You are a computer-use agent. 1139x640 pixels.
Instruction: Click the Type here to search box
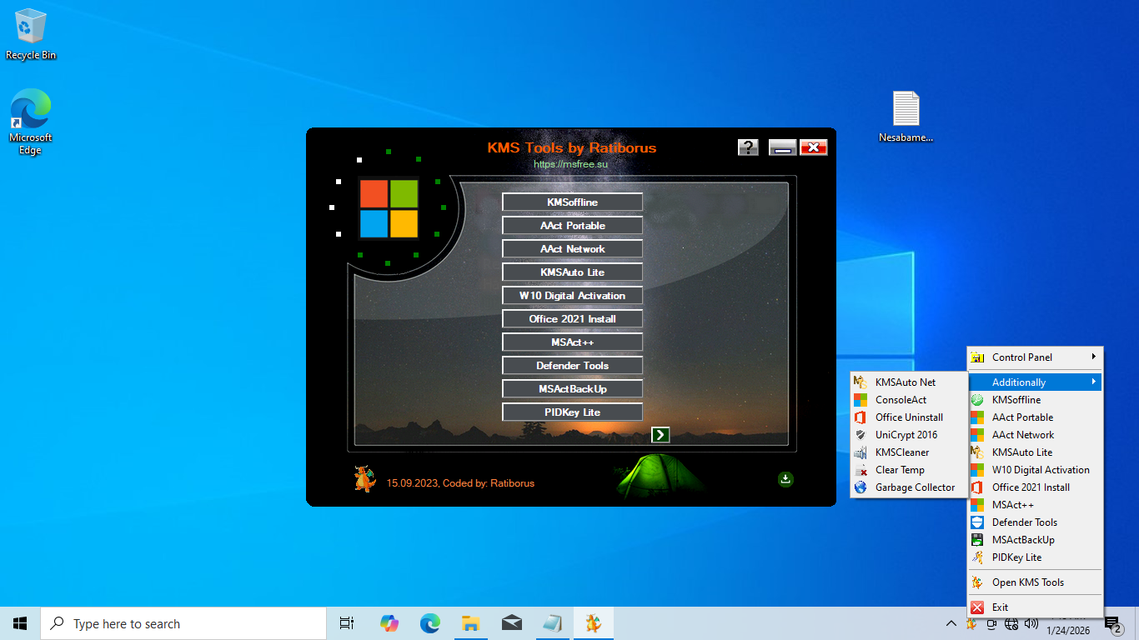183,623
